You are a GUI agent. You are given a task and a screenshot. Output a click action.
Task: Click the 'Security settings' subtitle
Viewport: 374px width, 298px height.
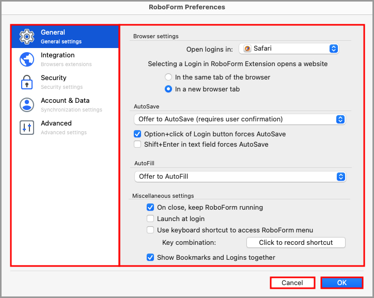coord(62,87)
